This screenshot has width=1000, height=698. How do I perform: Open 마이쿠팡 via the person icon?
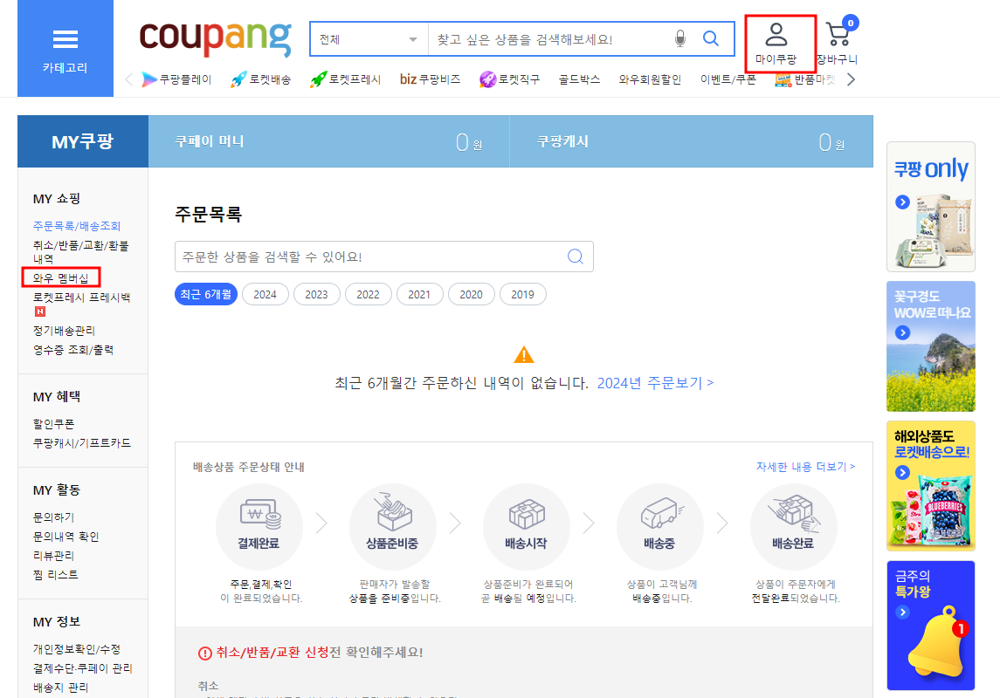coord(776,33)
